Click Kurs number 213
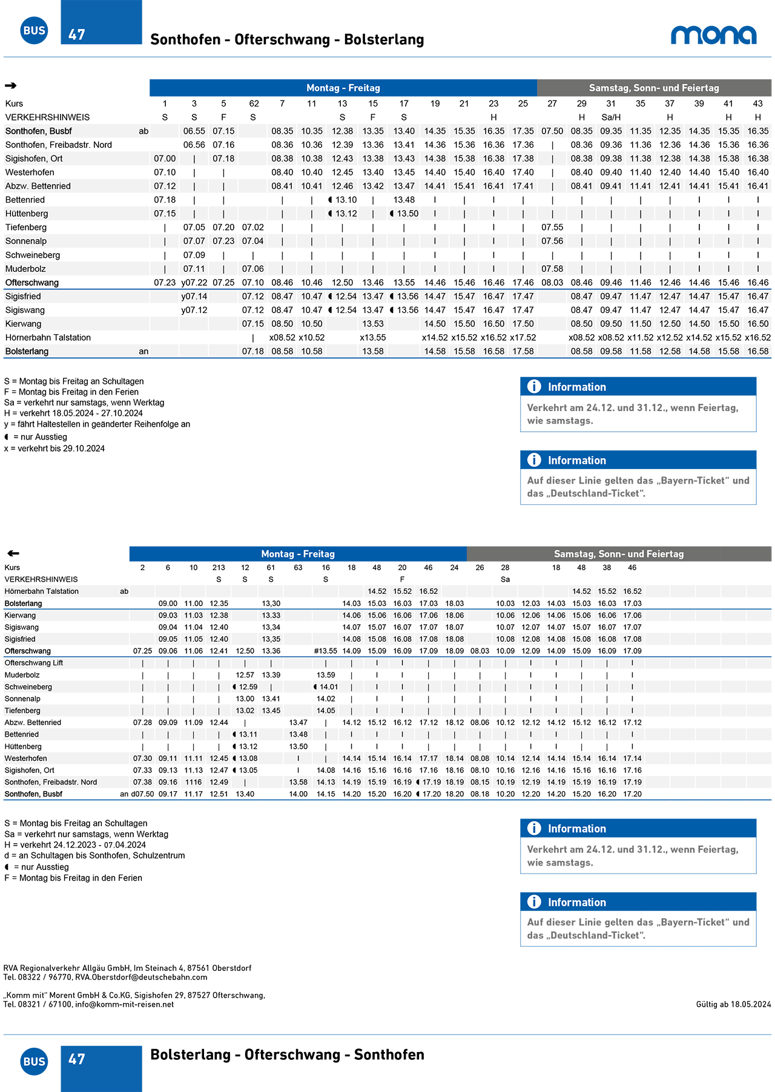 click(219, 568)
